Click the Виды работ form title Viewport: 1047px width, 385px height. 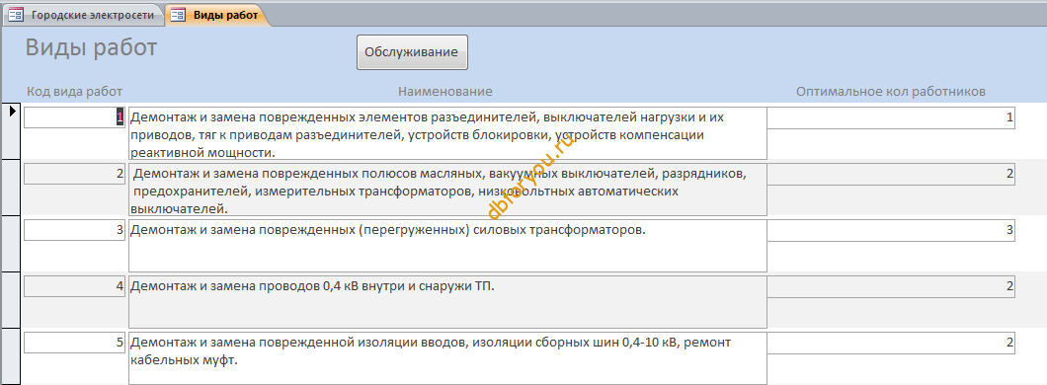click(92, 48)
